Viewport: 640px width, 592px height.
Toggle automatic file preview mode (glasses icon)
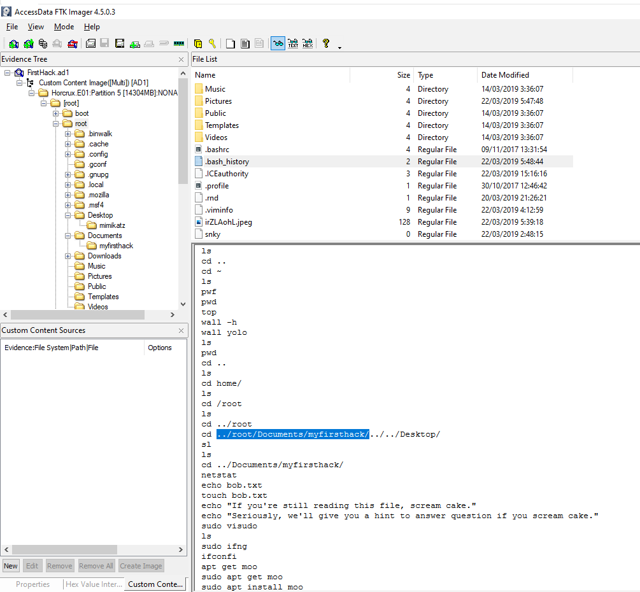tap(278, 43)
